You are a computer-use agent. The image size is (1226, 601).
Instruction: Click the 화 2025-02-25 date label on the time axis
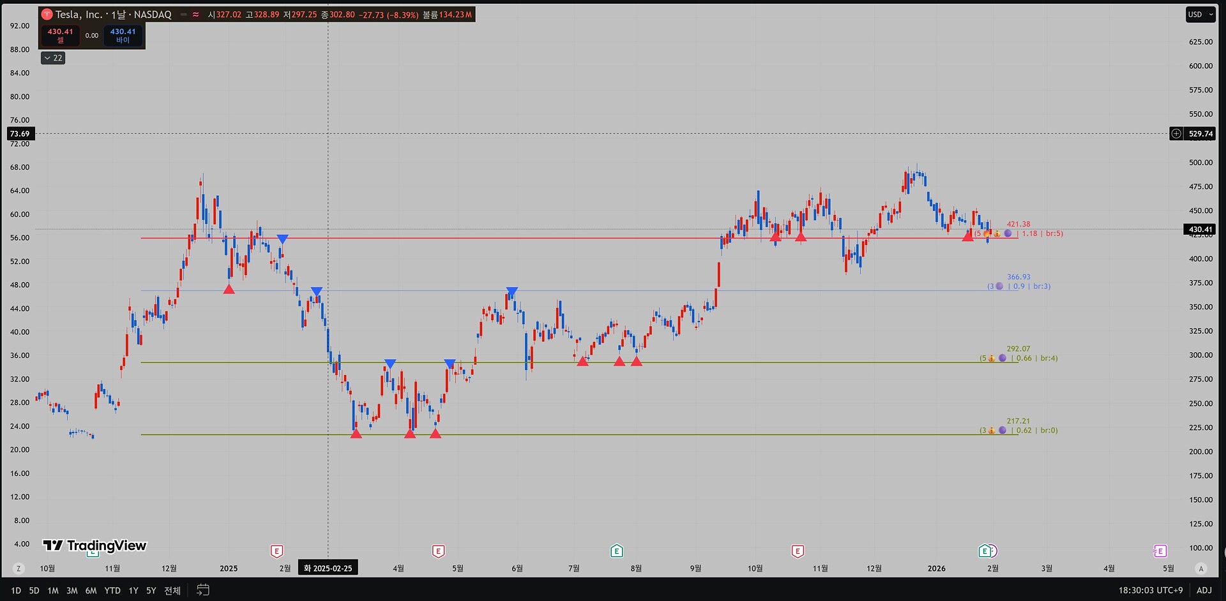[x=328, y=568]
